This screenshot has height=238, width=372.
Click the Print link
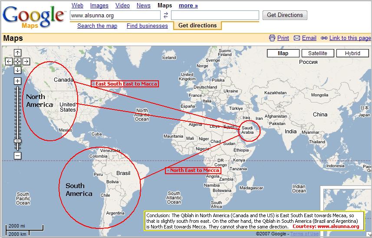[283, 38]
